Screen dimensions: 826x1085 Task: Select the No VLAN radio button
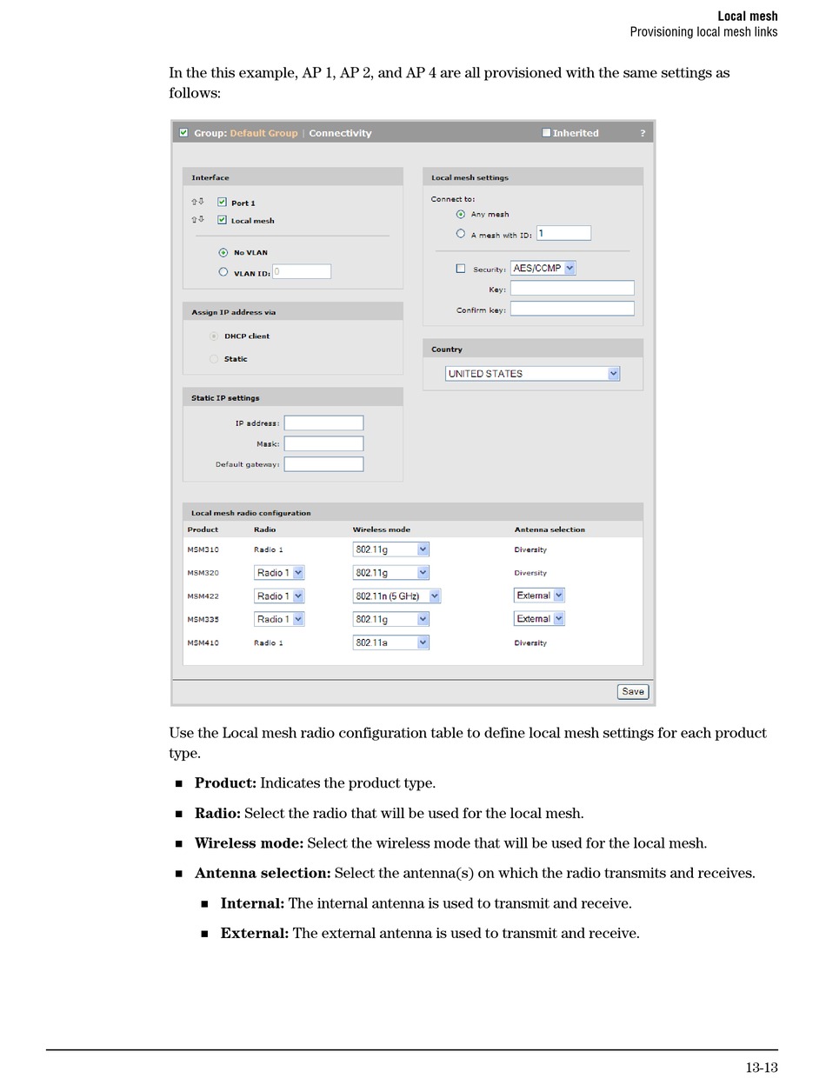(x=223, y=252)
